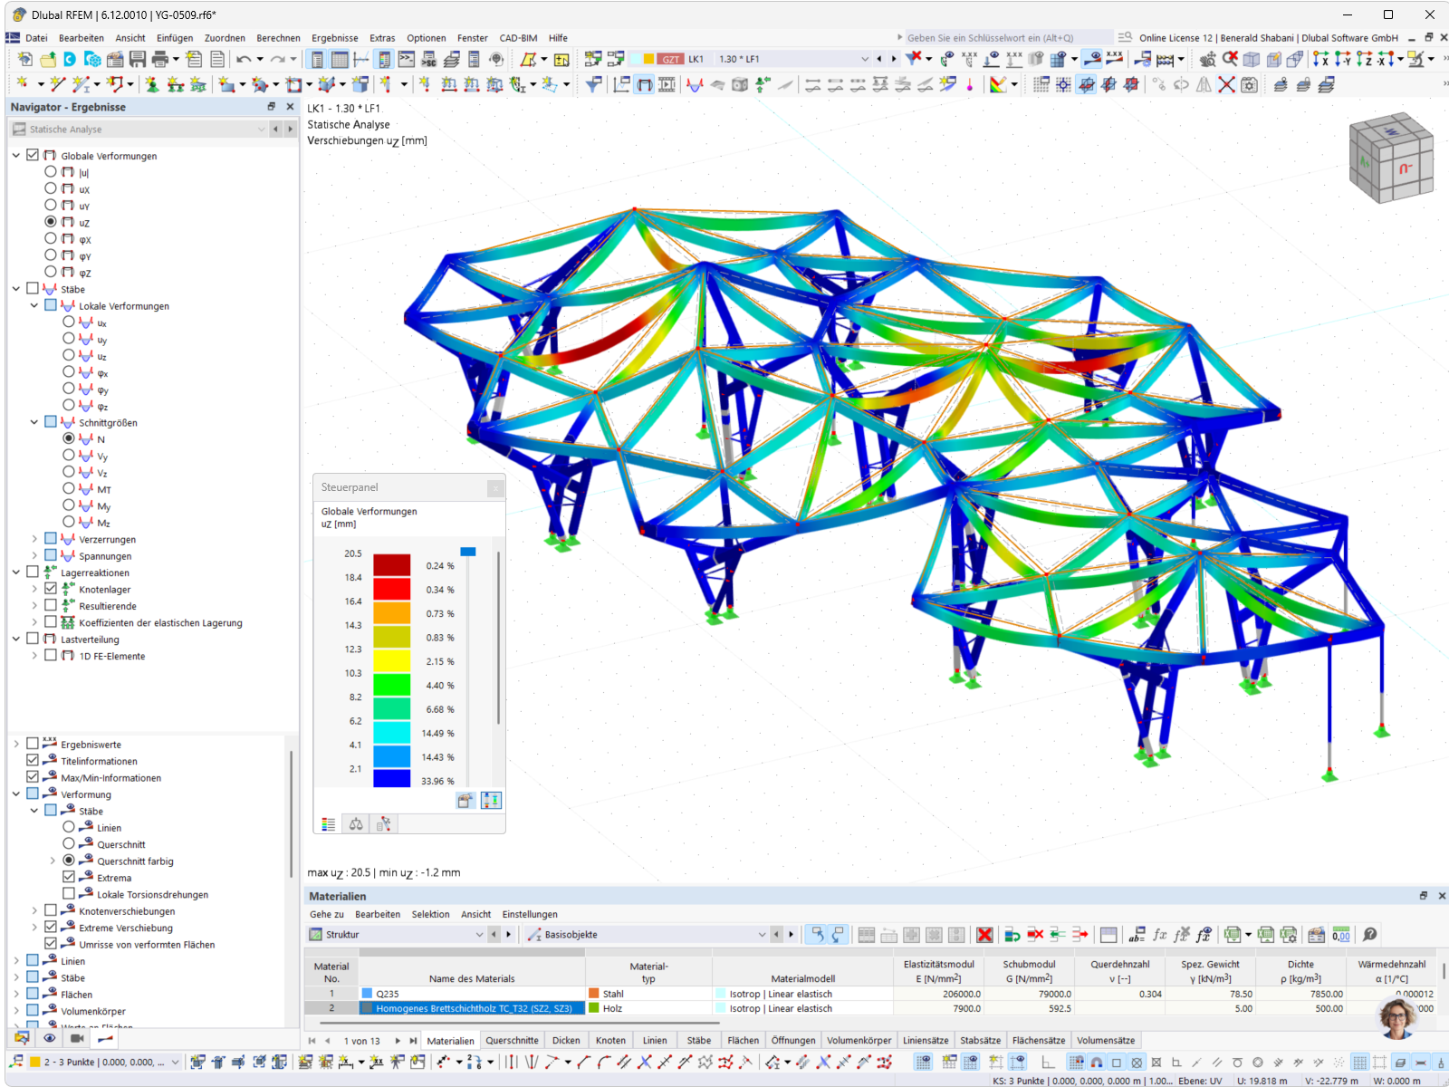Enable the Stäbe checkbox under results navigator
Image resolution: width=1449 pixels, height=1087 pixels.
tap(33, 288)
